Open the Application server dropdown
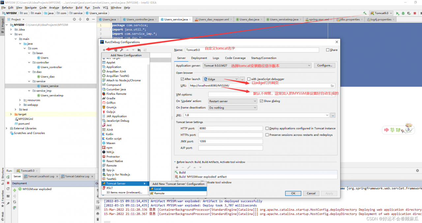 click(x=257, y=66)
